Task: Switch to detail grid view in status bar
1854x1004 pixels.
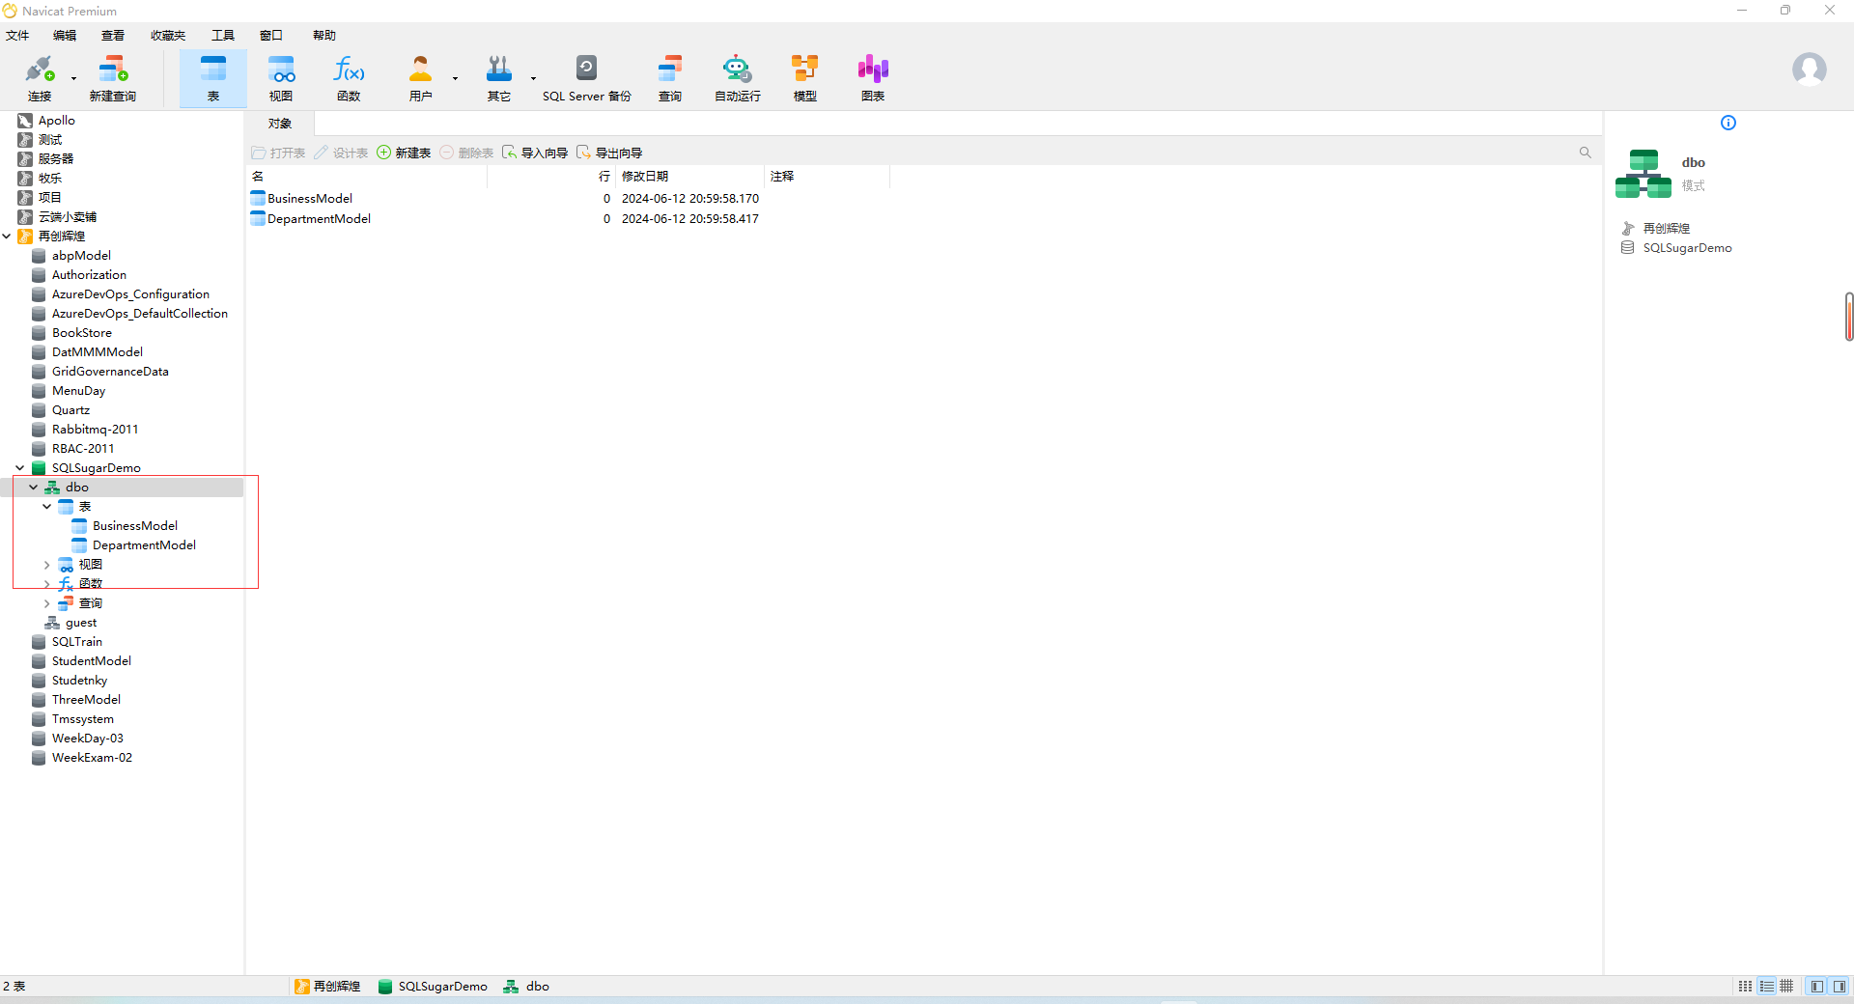Action: point(1786,986)
